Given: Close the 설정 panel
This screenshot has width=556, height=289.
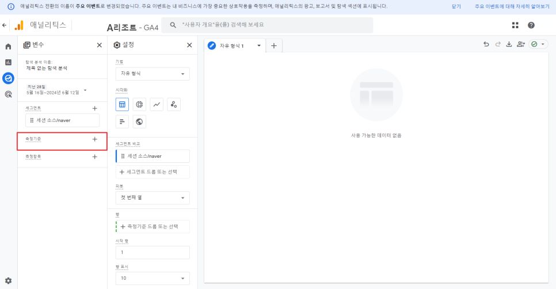Looking at the screenshot, I should pyautogui.click(x=189, y=45).
